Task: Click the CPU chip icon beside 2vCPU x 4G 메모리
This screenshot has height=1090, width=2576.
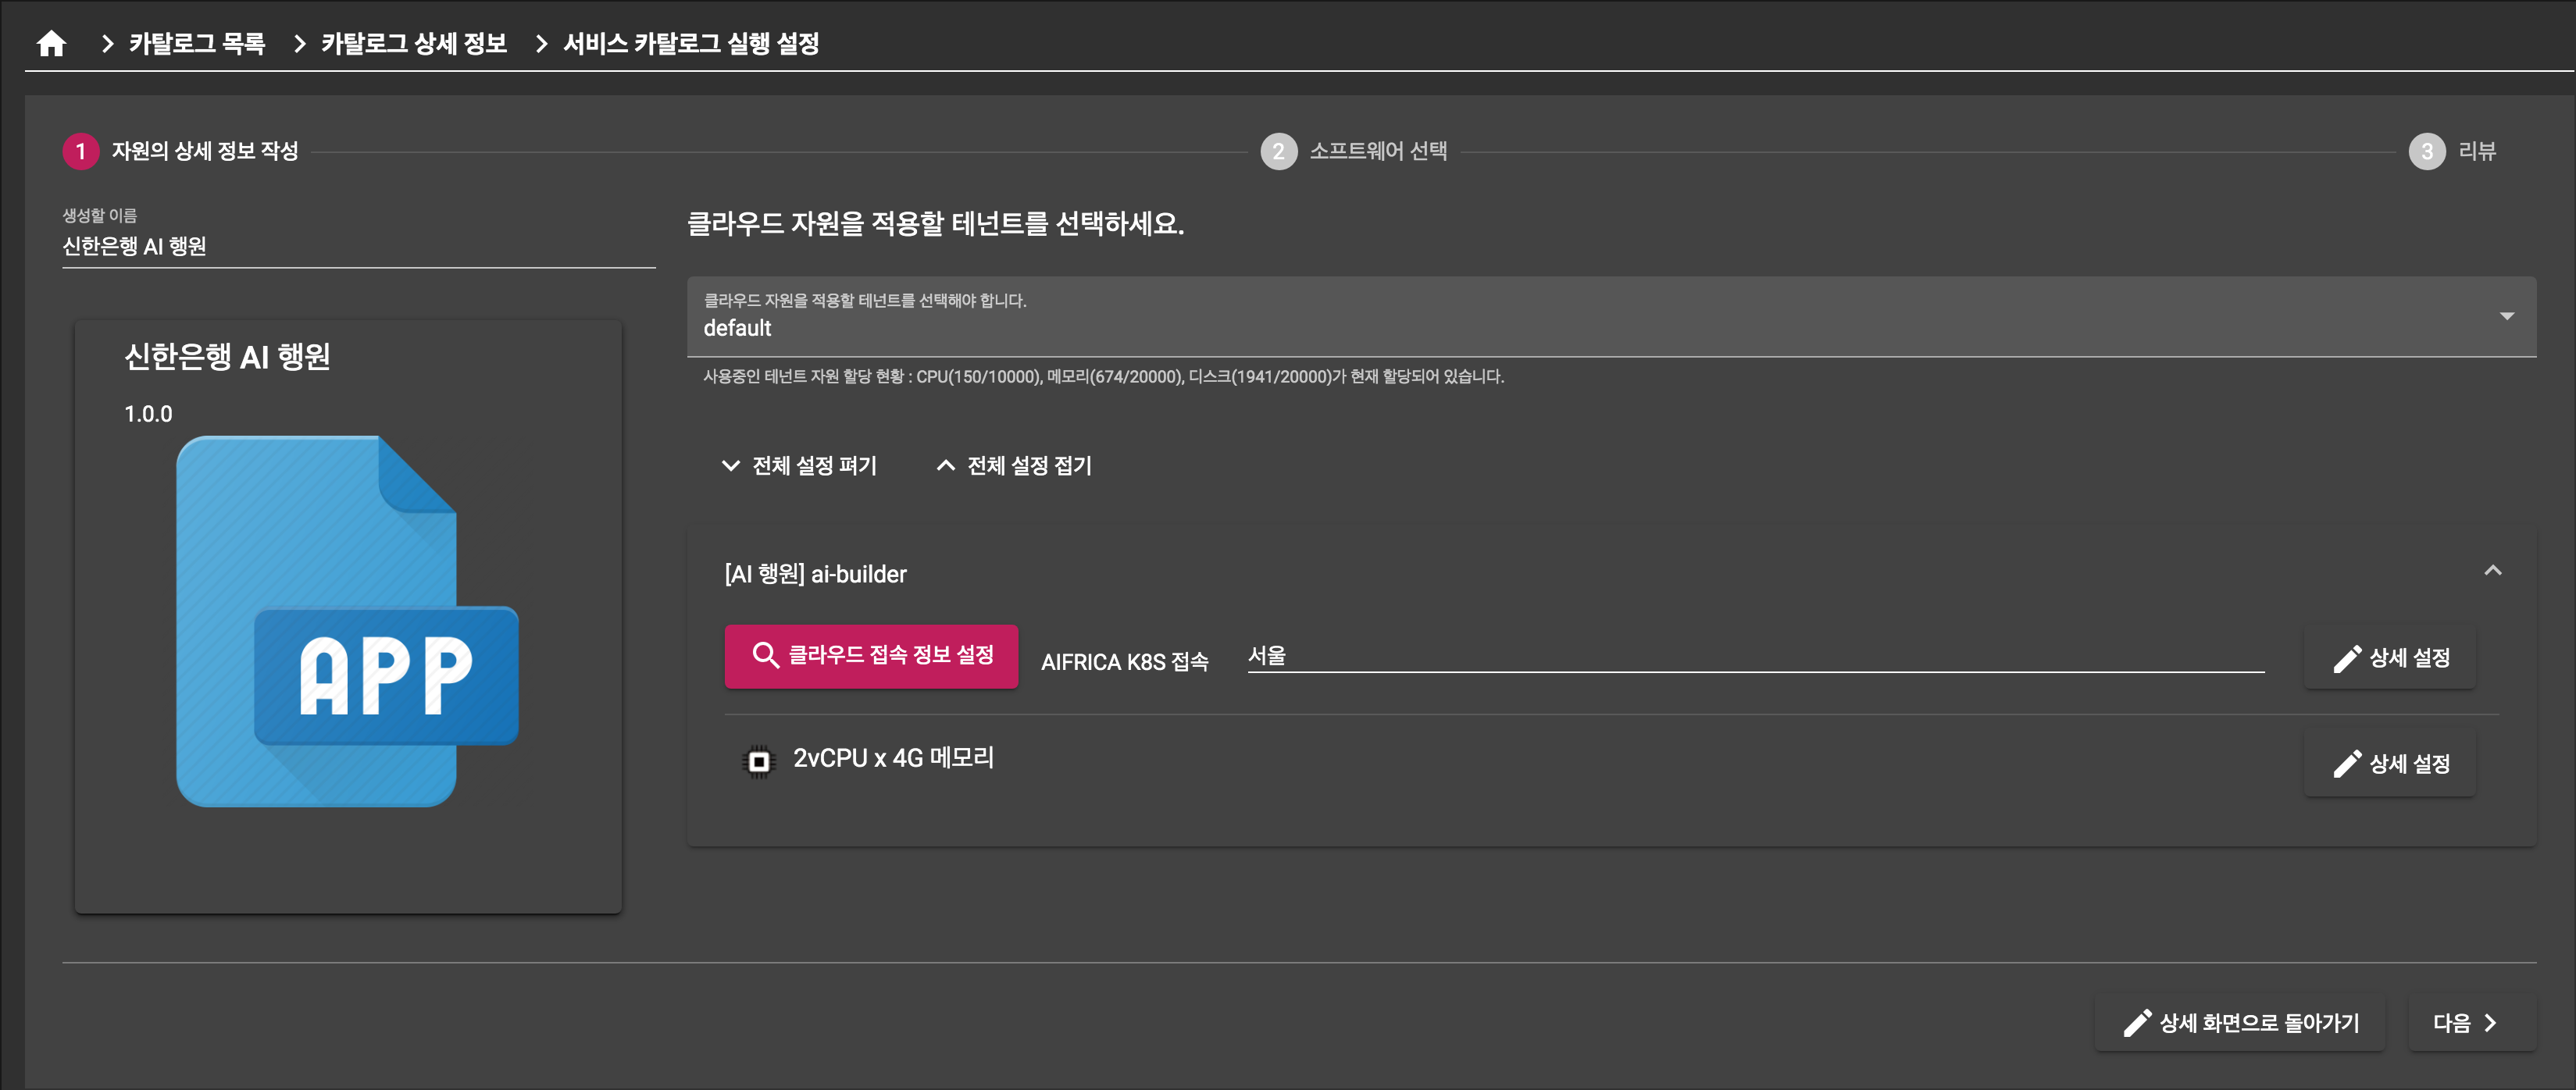Action: (x=760, y=761)
